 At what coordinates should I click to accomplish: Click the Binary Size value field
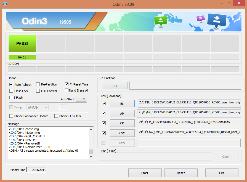pos(36,170)
